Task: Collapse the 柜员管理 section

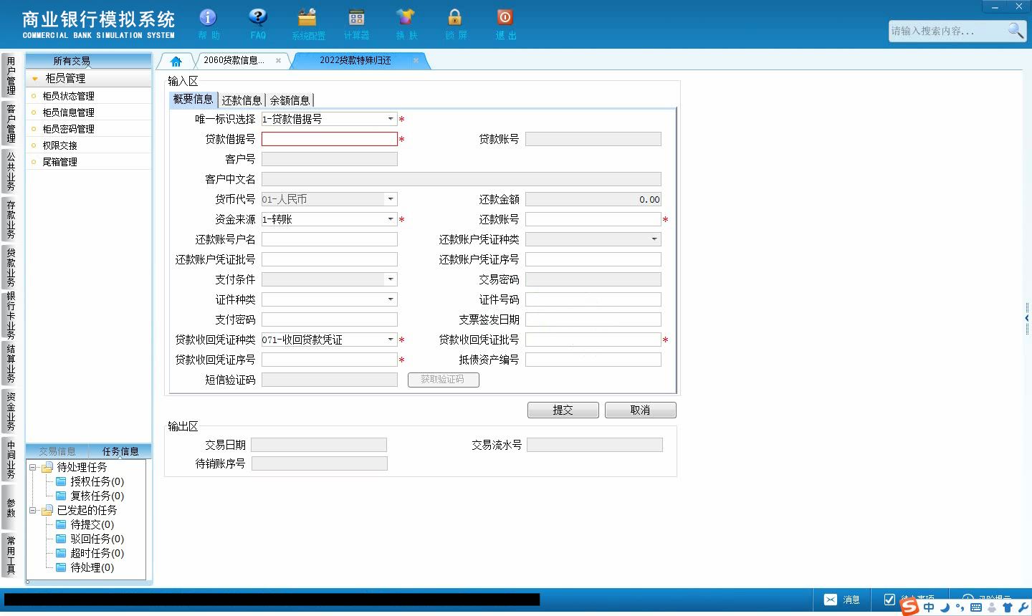Action: click(35, 79)
